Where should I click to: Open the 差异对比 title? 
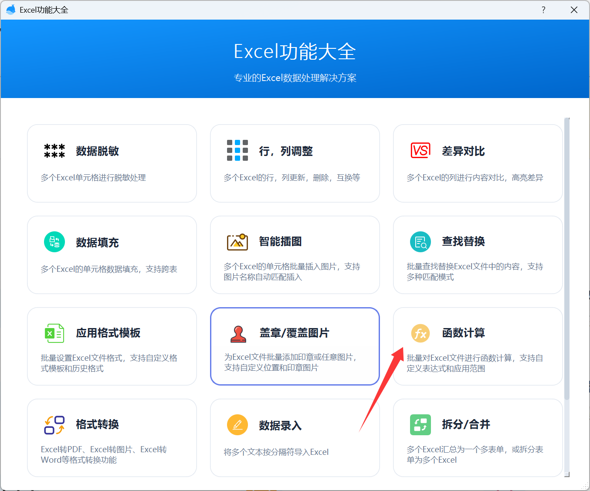(x=464, y=151)
